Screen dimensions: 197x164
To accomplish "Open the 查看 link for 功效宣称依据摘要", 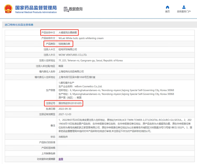I will coord(61,159).
